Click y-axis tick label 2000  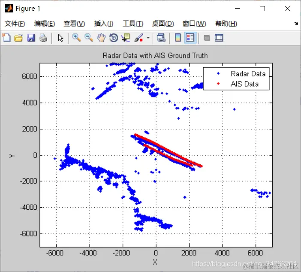tap(30, 129)
